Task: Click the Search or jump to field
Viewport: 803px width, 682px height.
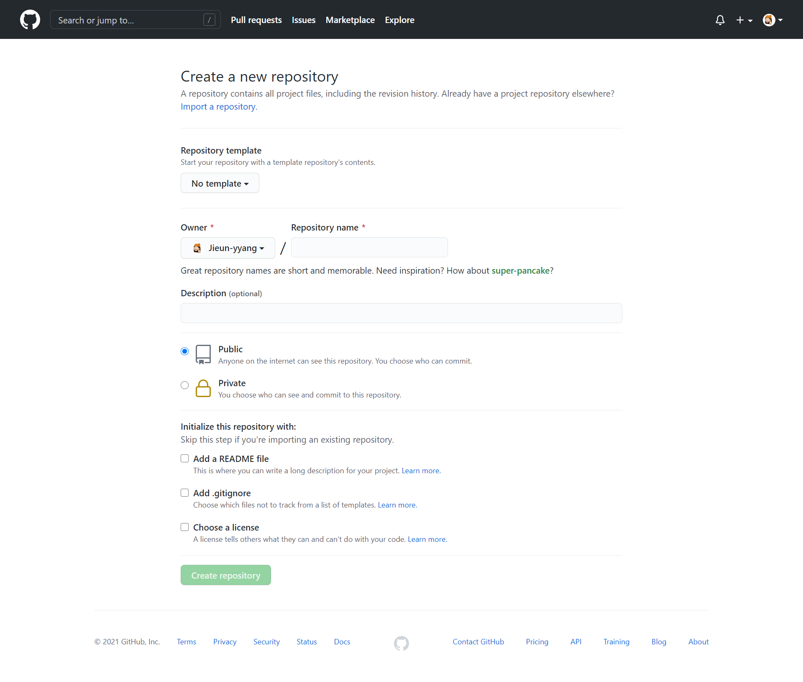Action: [x=136, y=20]
